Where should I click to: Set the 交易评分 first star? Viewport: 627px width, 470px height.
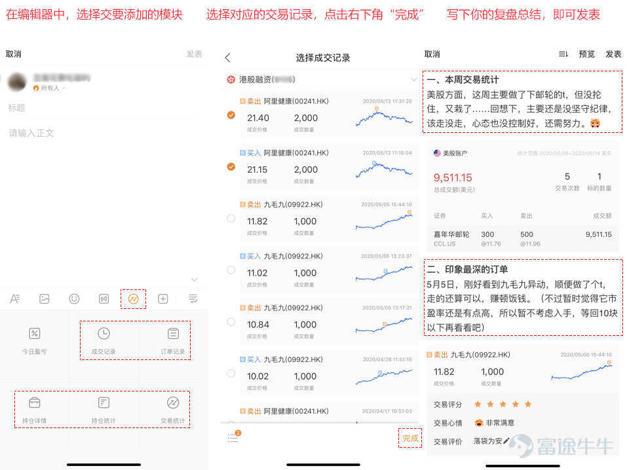(478, 404)
